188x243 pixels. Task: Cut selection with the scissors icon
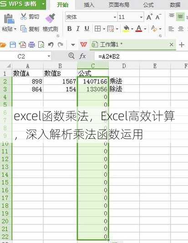click(24, 16)
